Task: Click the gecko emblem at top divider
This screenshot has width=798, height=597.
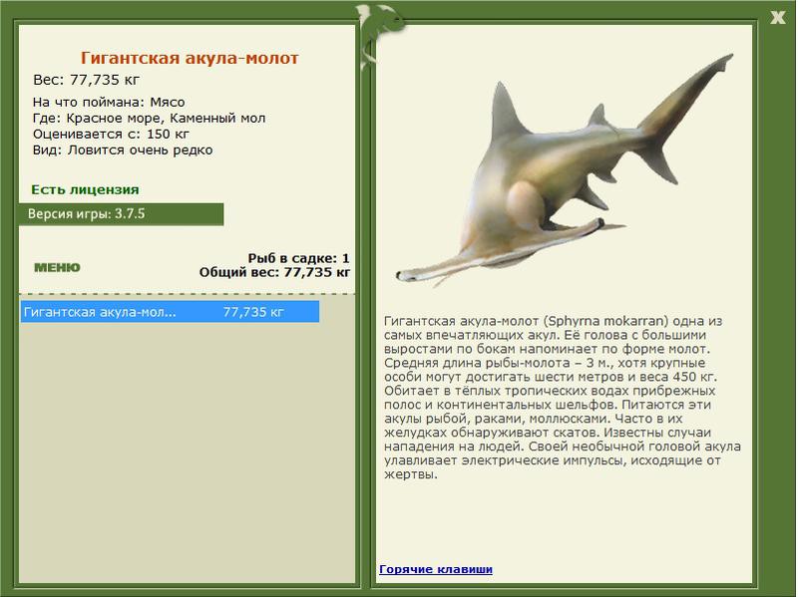Action: pyautogui.click(x=379, y=36)
